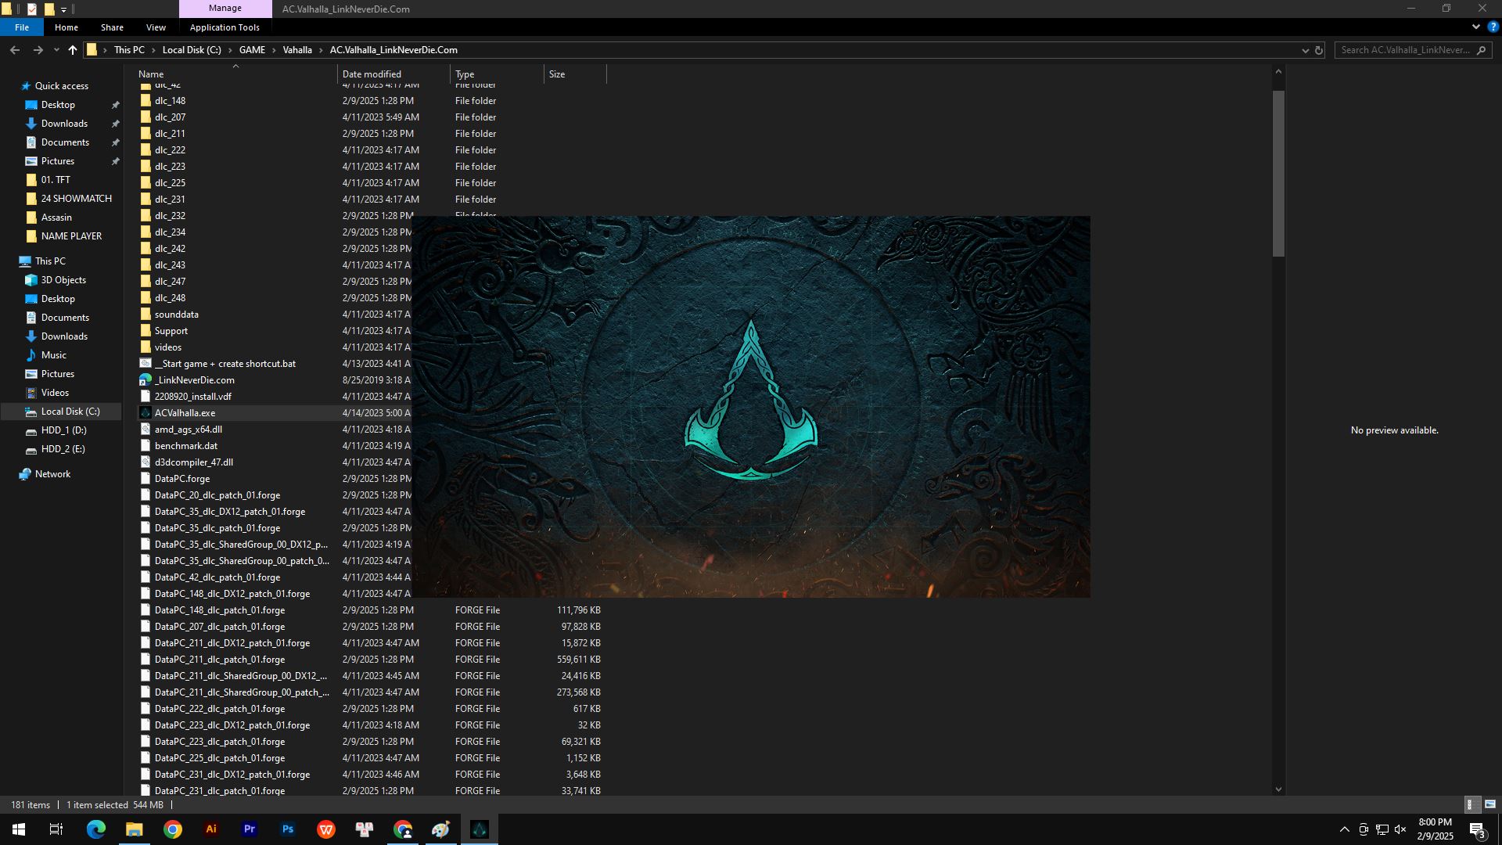
Task: Open the Application Tools tab
Action: click(x=225, y=27)
